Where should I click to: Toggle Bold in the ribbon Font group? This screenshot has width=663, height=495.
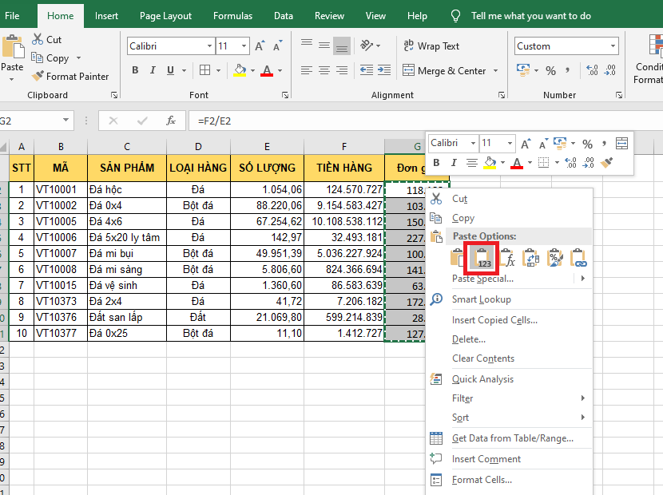coord(135,71)
